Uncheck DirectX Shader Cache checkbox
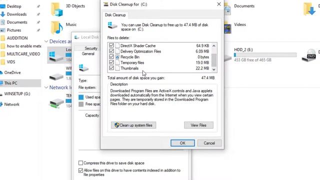Viewport: 320px width, 180px height. (x=111, y=45)
